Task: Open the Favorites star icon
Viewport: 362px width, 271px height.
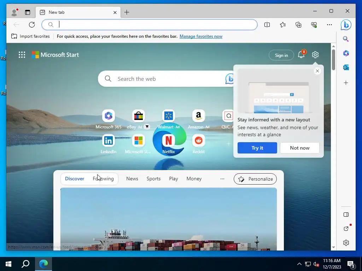Action: 283,25
